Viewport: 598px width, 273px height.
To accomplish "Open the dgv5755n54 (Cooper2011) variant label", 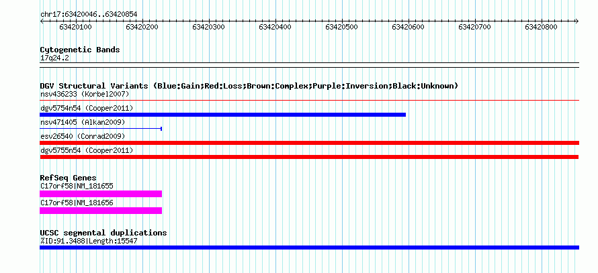I will 87,150.
